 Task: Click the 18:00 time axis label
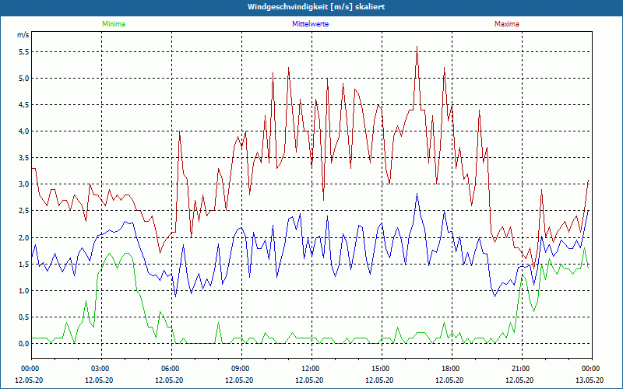coord(451,368)
